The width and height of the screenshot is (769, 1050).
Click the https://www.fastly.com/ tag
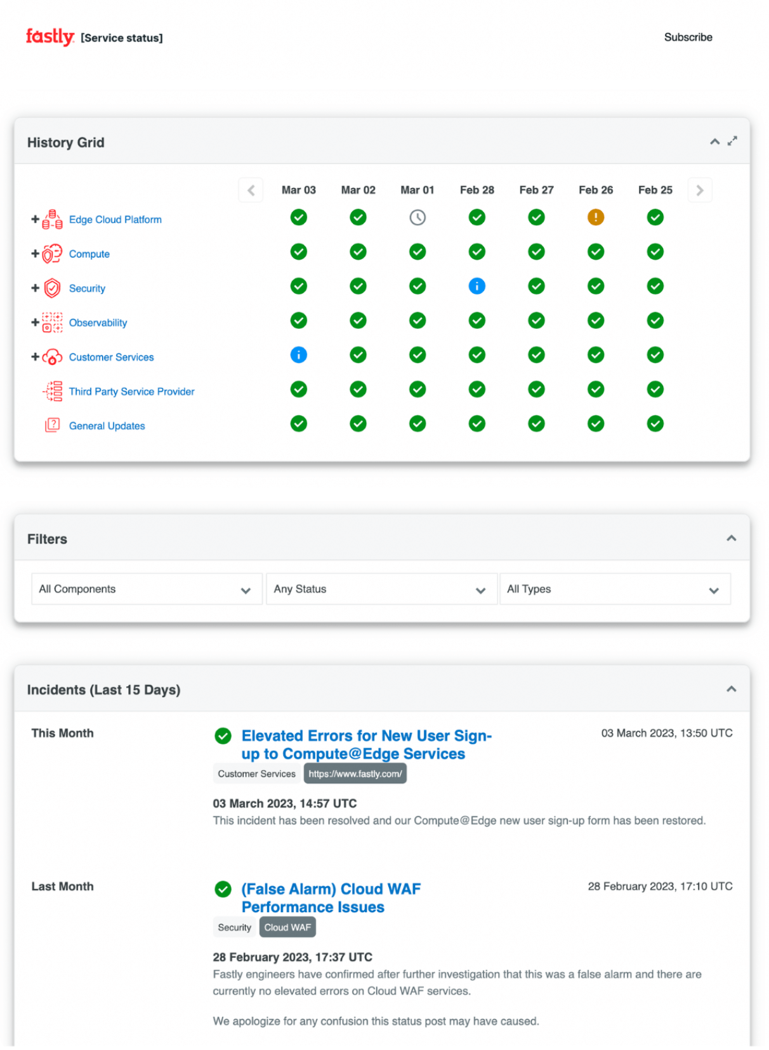coord(355,774)
